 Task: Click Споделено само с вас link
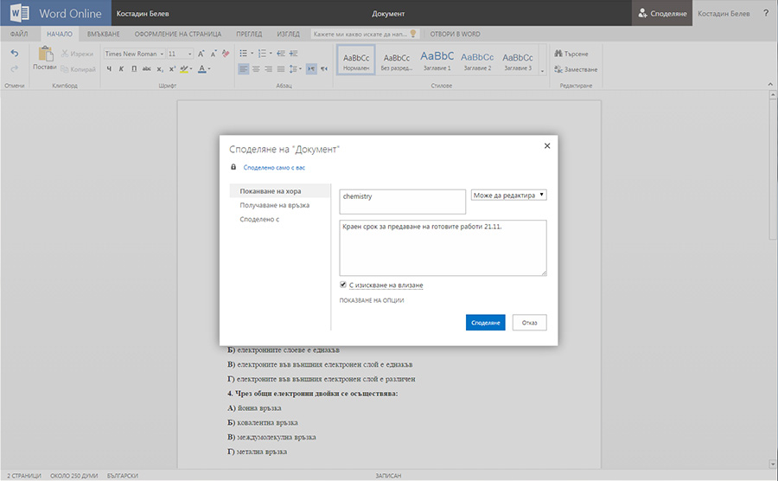(x=274, y=168)
